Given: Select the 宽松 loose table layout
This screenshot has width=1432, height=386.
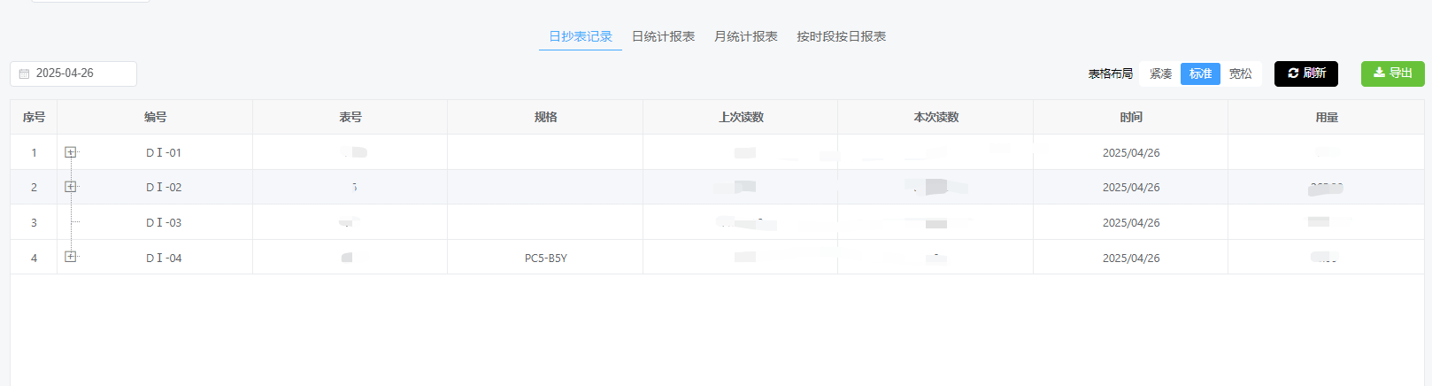Looking at the screenshot, I should point(1240,73).
